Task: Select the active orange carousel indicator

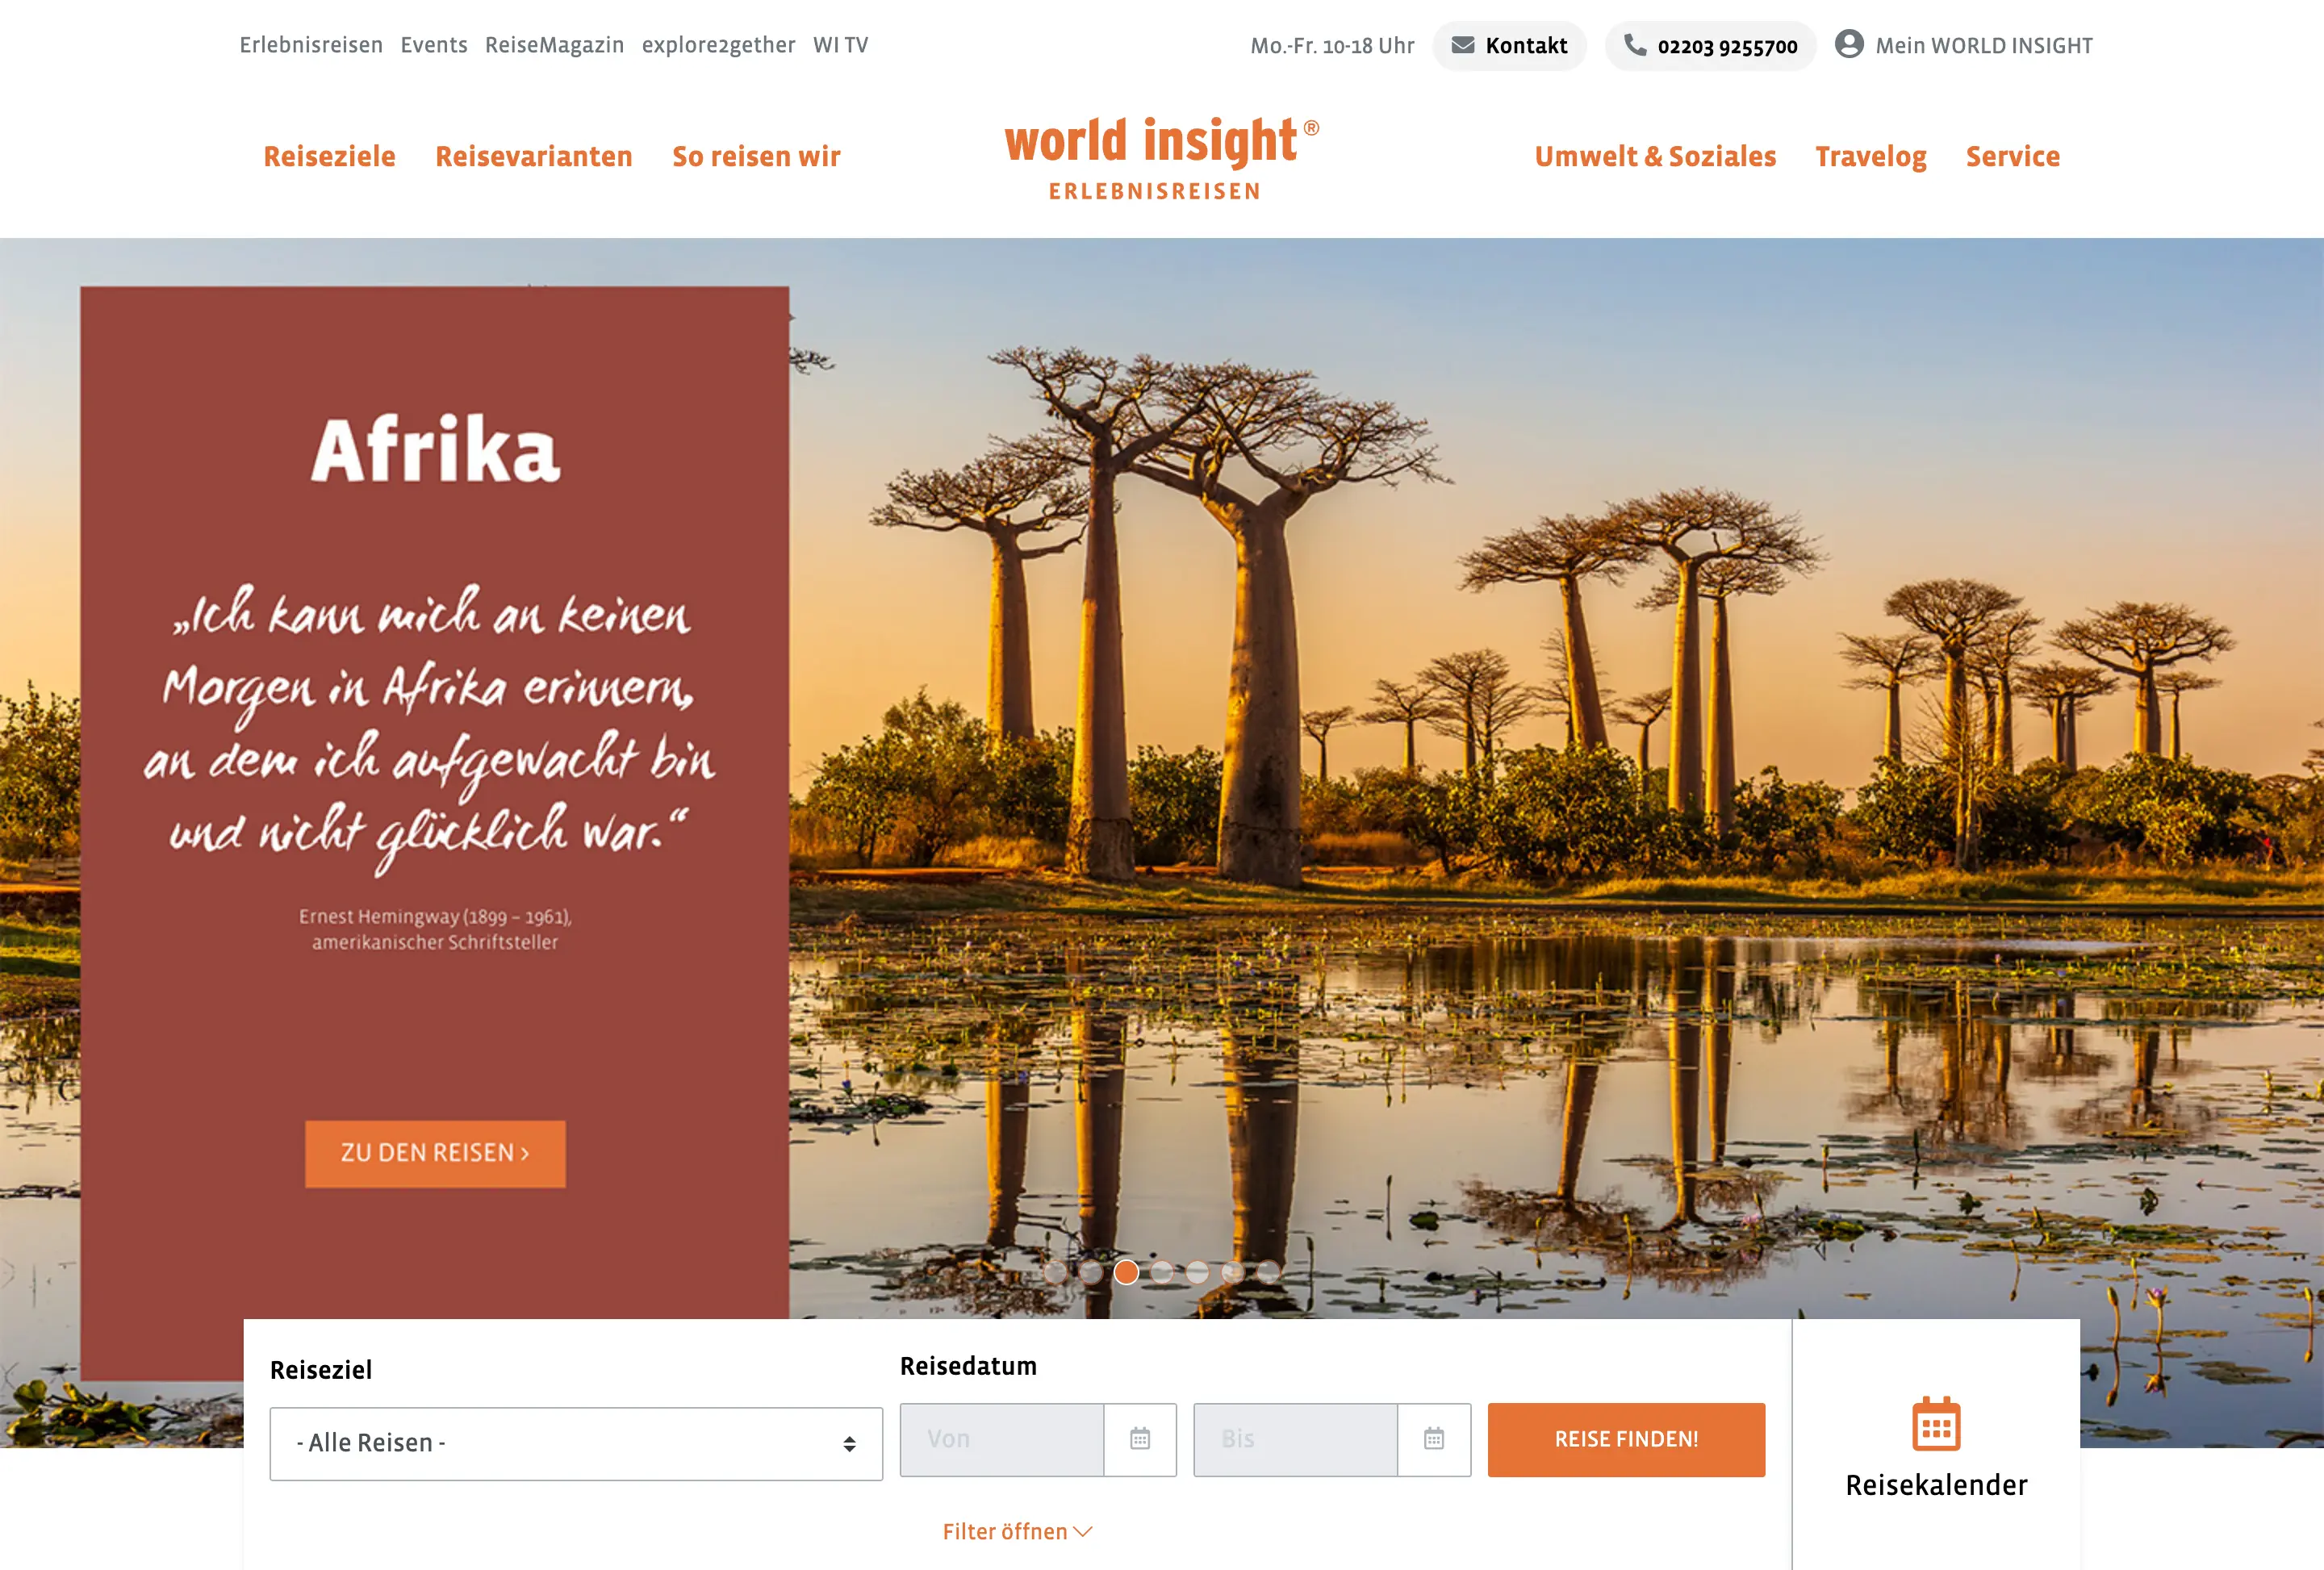Action: coord(1126,1272)
